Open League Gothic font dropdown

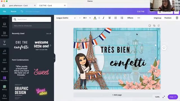click(x=66, y=18)
